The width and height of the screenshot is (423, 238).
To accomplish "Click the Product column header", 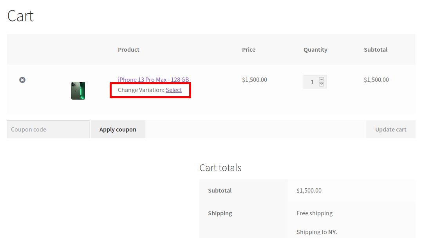I will click(x=128, y=50).
